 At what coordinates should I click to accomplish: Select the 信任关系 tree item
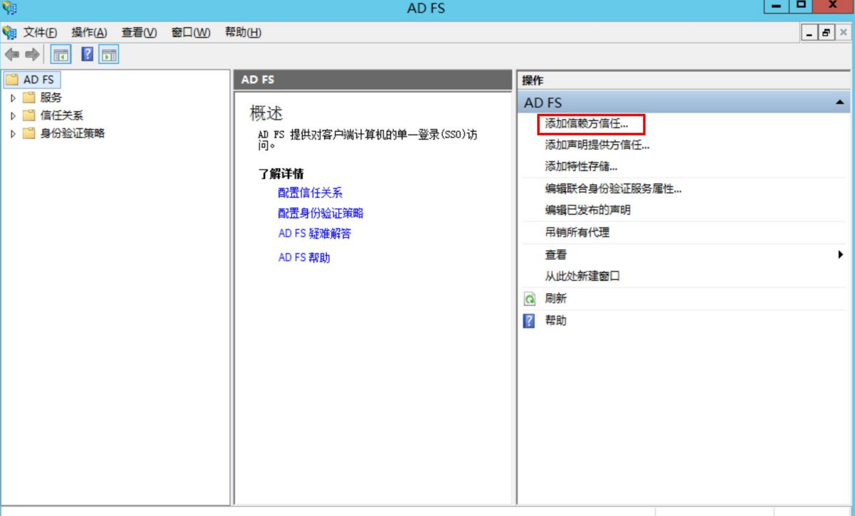click(x=61, y=115)
